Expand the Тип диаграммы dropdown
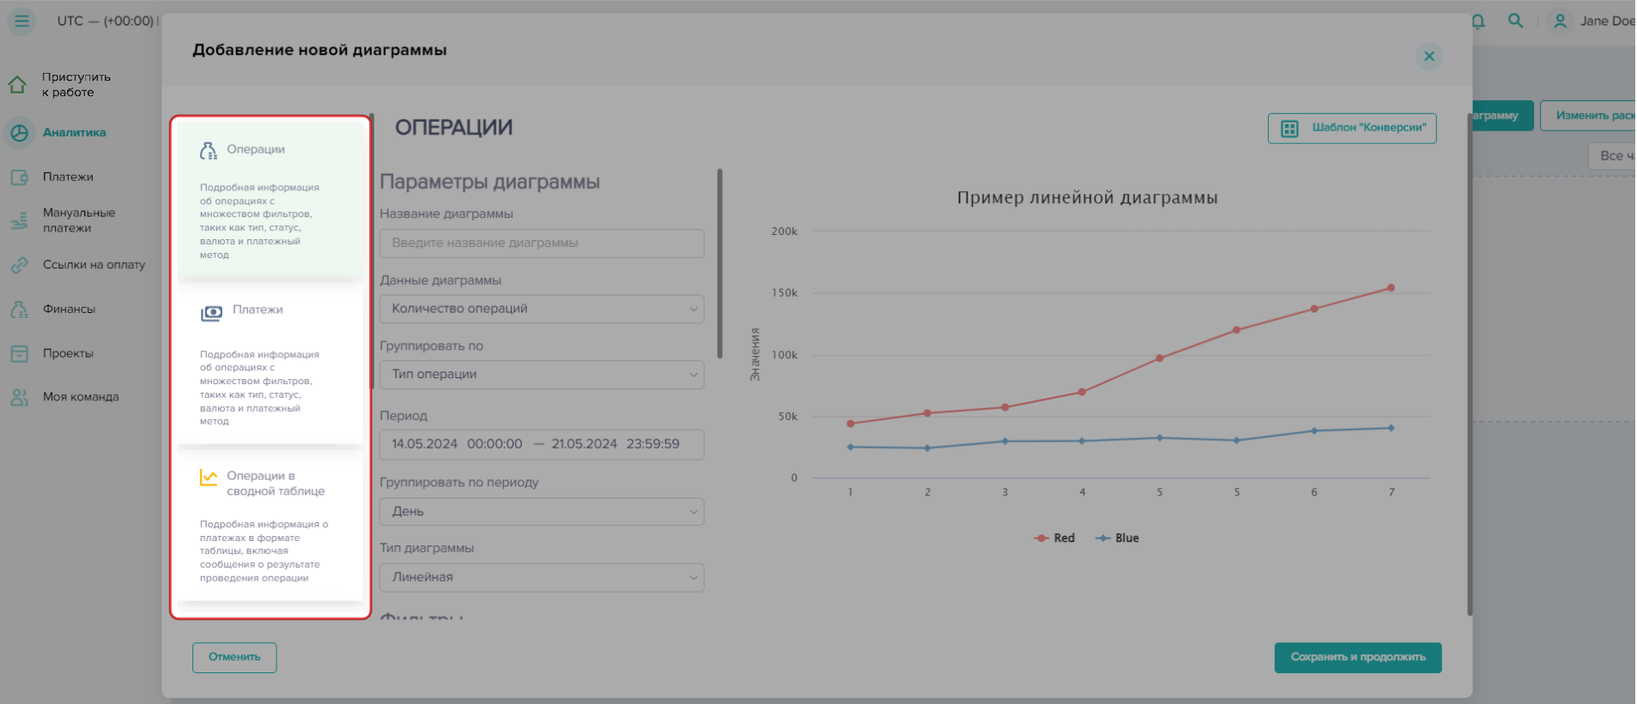Screen dimensions: 1637x704 542,577
